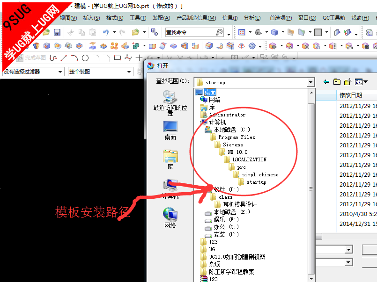Open lower combo box arrow at dialog bottom
The height and width of the screenshot is (282, 377).
click(x=348, y=262)
